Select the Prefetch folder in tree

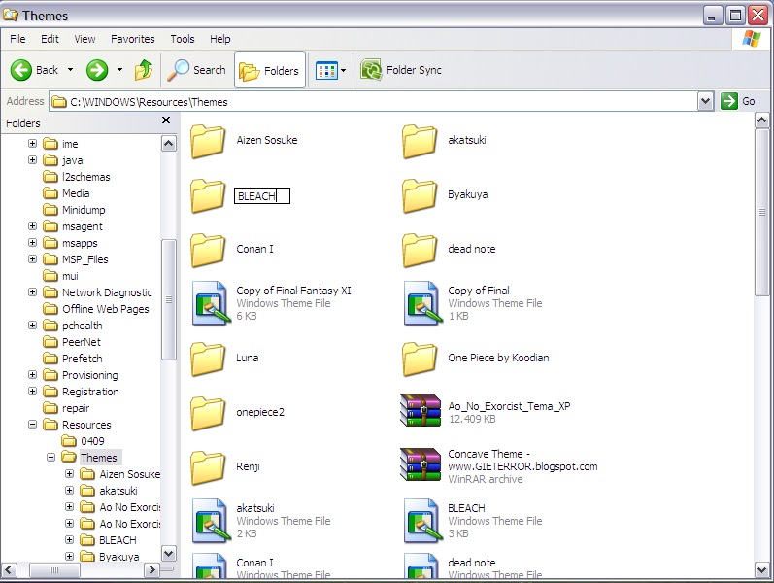73,359
